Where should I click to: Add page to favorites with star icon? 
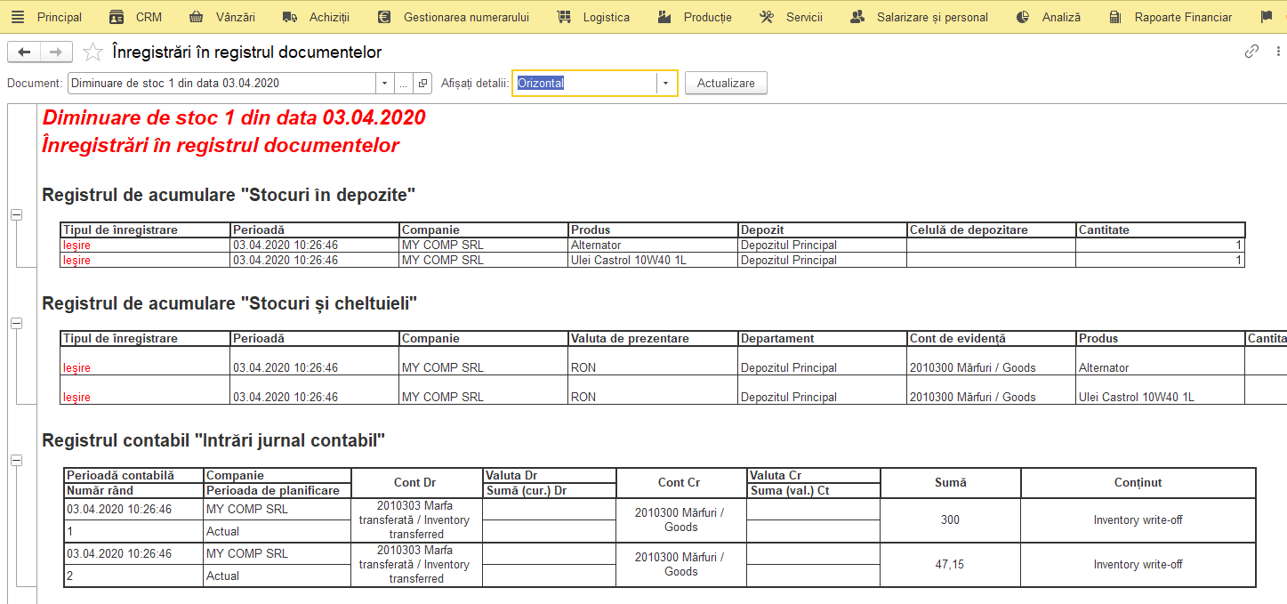93,52
